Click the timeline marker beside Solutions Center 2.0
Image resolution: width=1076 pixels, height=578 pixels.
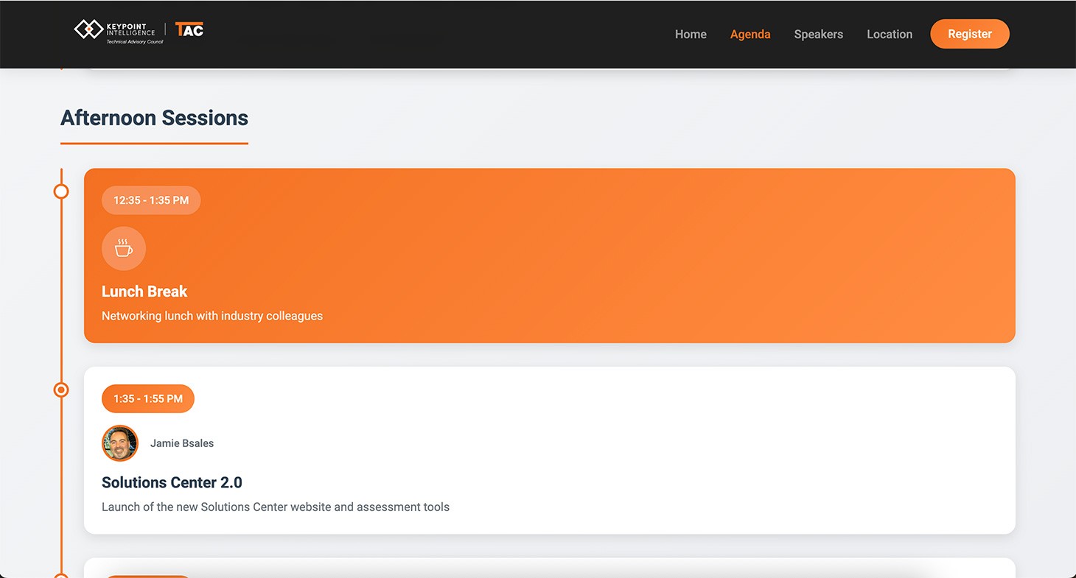[x=61, y=390]
